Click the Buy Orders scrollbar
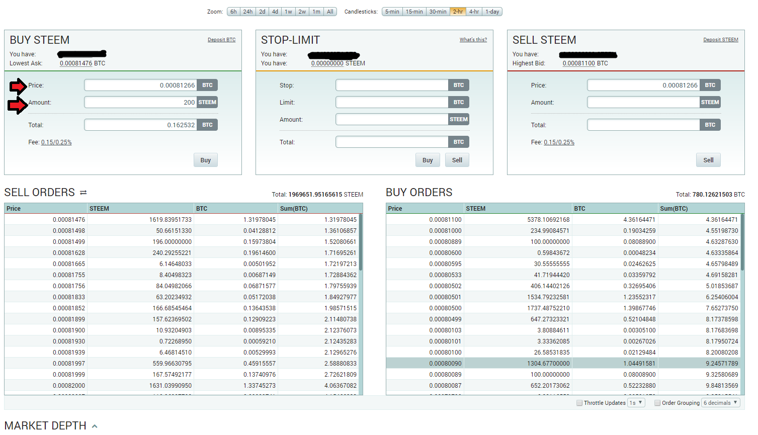 pyautogui.click(x=742, y=242)
